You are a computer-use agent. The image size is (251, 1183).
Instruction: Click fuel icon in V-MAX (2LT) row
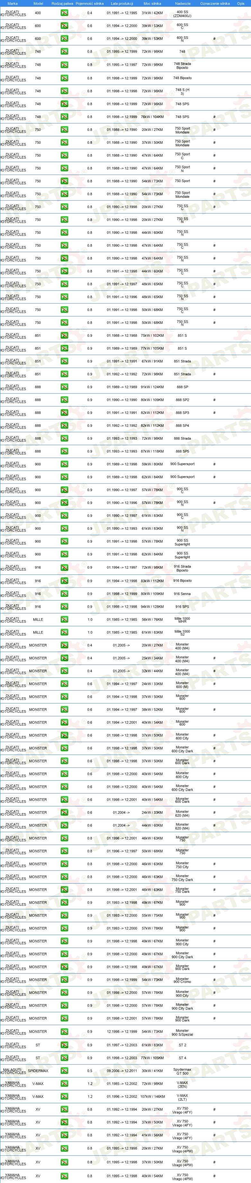click(64, 1096)
